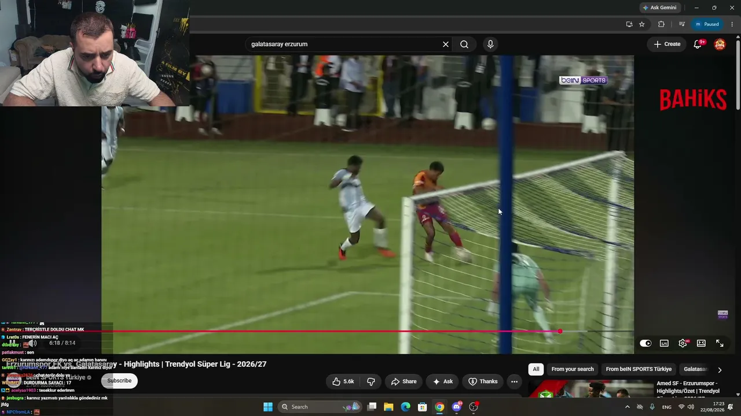Viewport: 741px width, 416px height.
Task: Click the BAHiKS logo overlay
Action: [694, 99]
